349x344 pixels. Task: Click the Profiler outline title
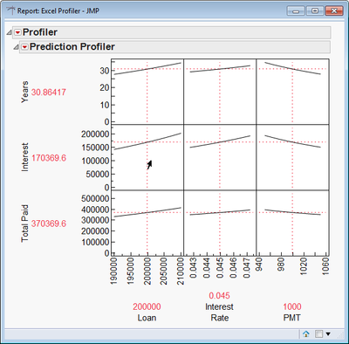pos(40,32)
